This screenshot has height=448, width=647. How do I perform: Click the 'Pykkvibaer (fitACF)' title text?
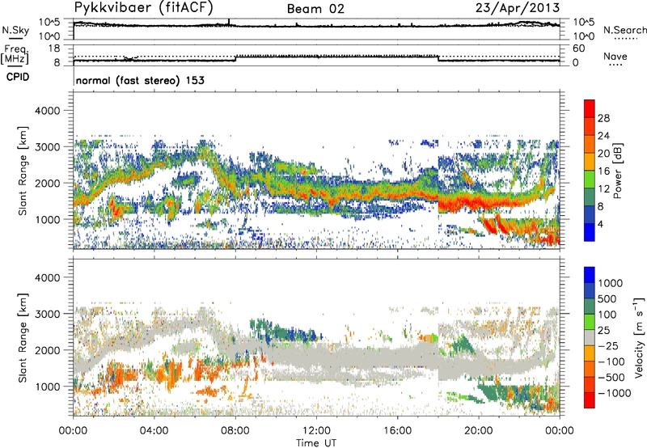click(144, 8)
